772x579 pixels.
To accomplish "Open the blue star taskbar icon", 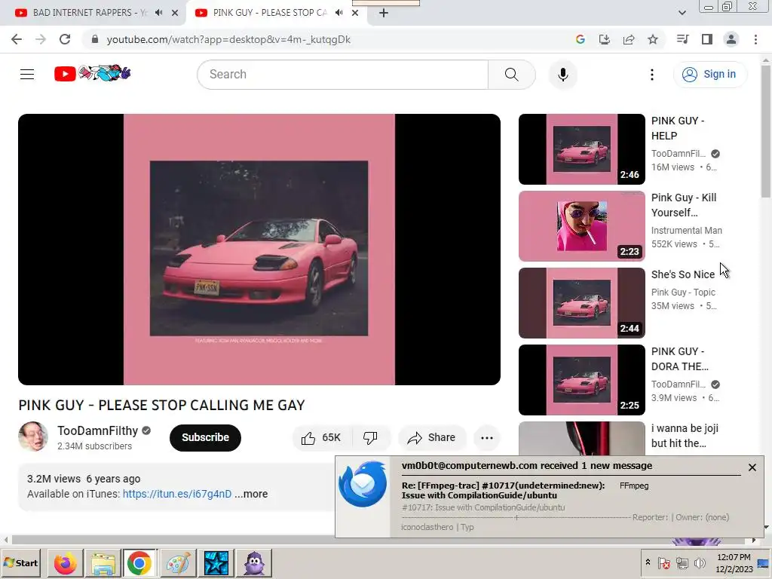I will 216,563.
